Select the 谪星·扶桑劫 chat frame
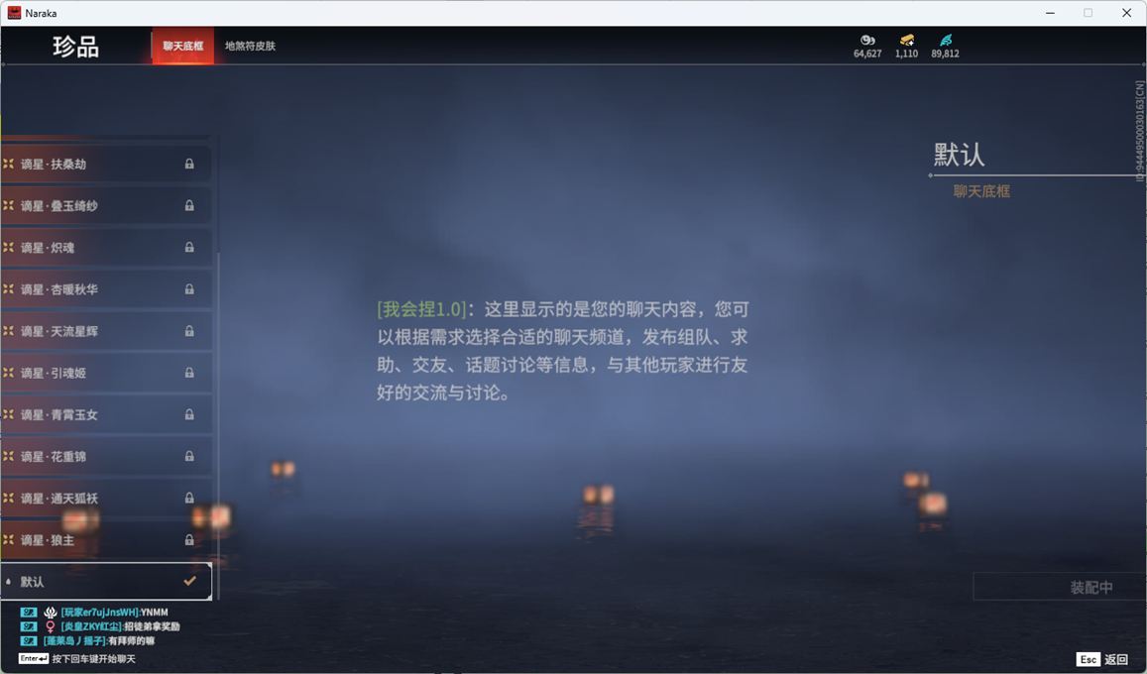This screenshot has height=674, width=1147. 106,164
